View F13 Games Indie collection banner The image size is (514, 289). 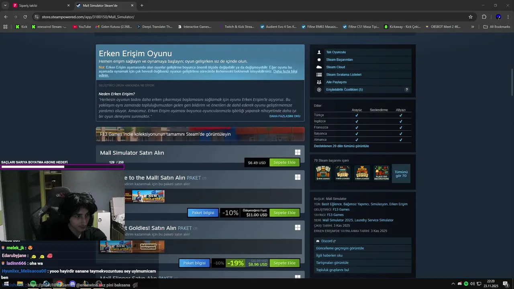point(200,134)
